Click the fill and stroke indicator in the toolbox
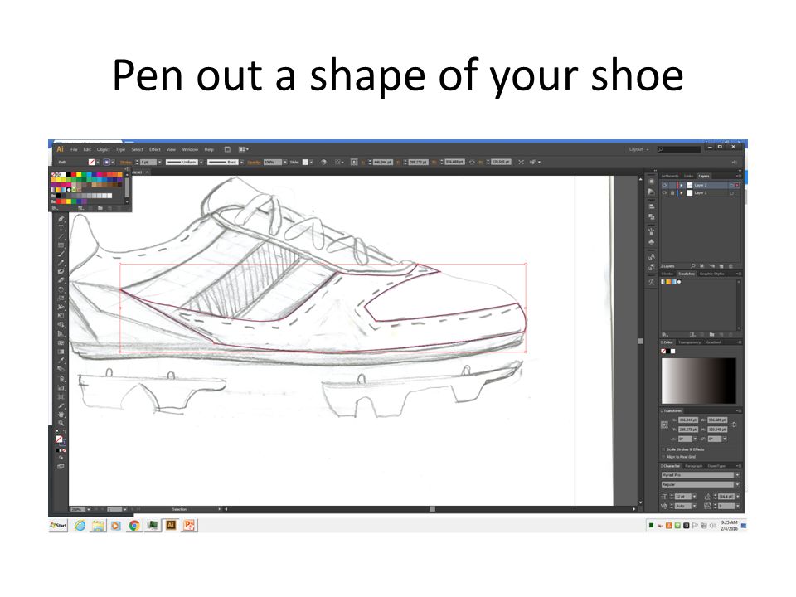The width and height of the screenshot is (796, 597). tap(60, 440)
